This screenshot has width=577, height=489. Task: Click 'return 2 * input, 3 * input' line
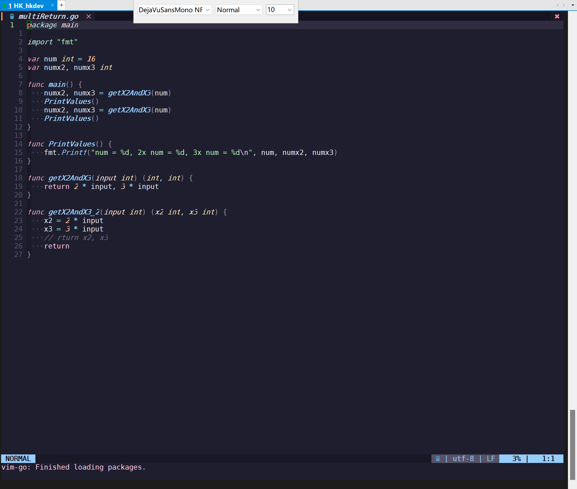click(102, 187)
